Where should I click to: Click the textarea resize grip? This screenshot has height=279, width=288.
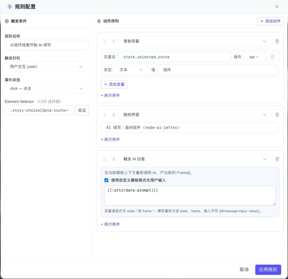coord(274,204)
